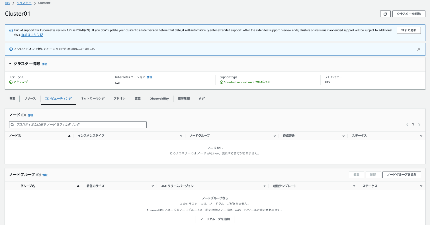430x225 pixels.
Task: Click info icon in Kubernetes support banner
Action: pyautogui.click(x=11, y=30)
